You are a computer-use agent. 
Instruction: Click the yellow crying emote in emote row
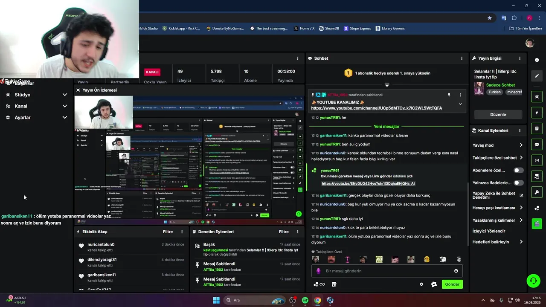click(x=427, y=259)
